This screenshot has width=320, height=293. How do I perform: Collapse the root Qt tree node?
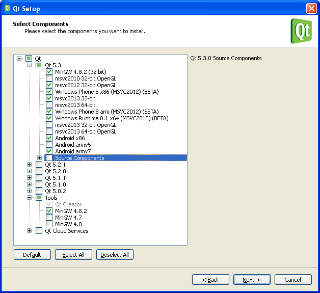[19, 59]
